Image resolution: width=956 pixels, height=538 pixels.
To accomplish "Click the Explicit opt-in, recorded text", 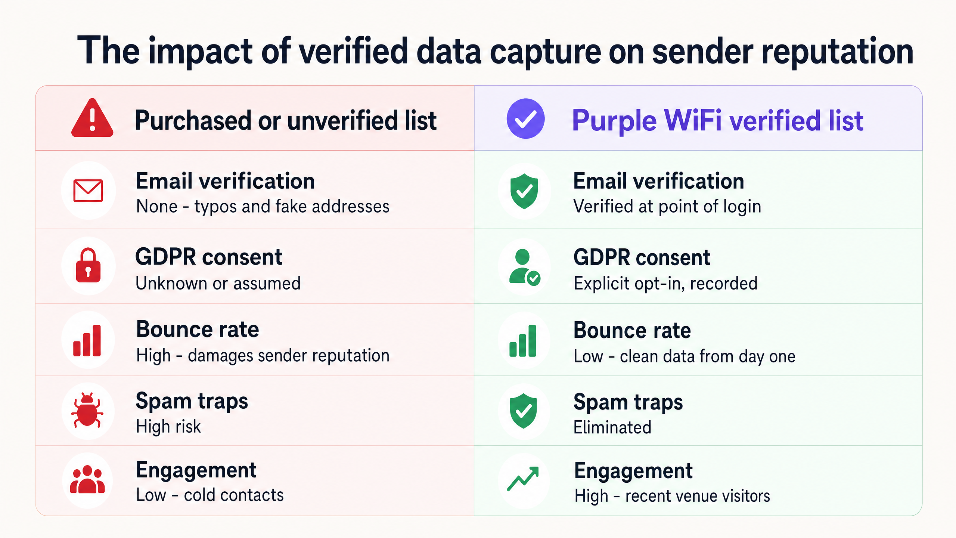I will point(665,283).
